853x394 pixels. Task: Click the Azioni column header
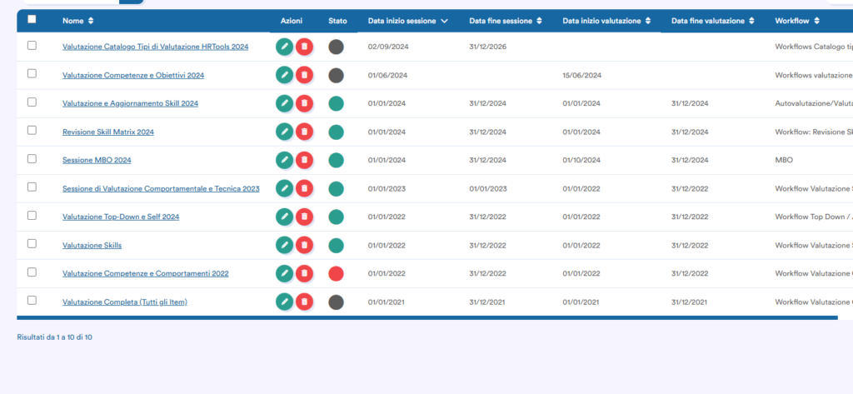tap(292, 21)
